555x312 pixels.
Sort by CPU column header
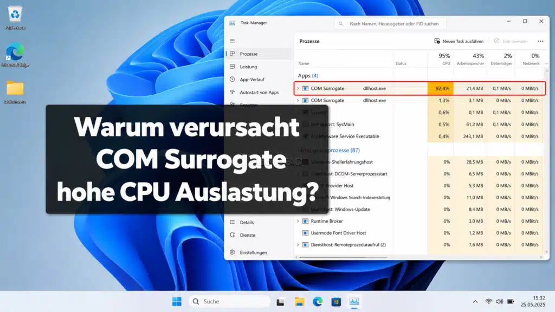[x=441, y=58]
